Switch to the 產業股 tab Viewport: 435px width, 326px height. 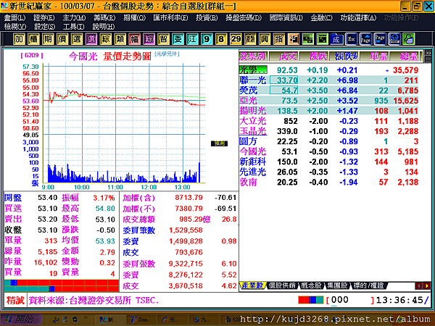pyautogui.click(x=252, y=285)
